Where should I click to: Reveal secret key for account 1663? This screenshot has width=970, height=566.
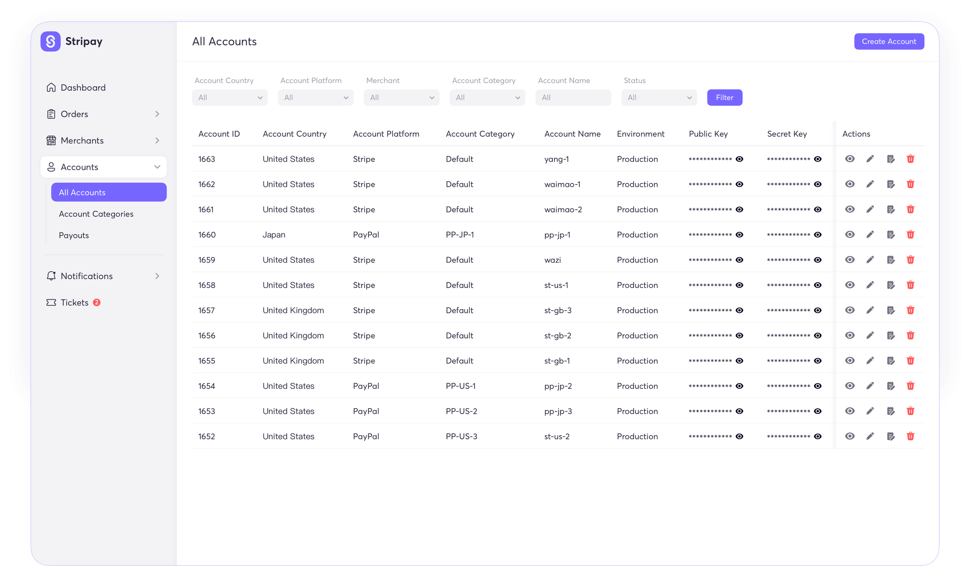pos(818,159)
